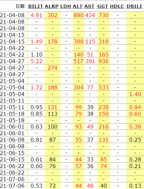Select BILIT value 0.81
The height and width of the screenshot is (189, 144).
point(36,140)
